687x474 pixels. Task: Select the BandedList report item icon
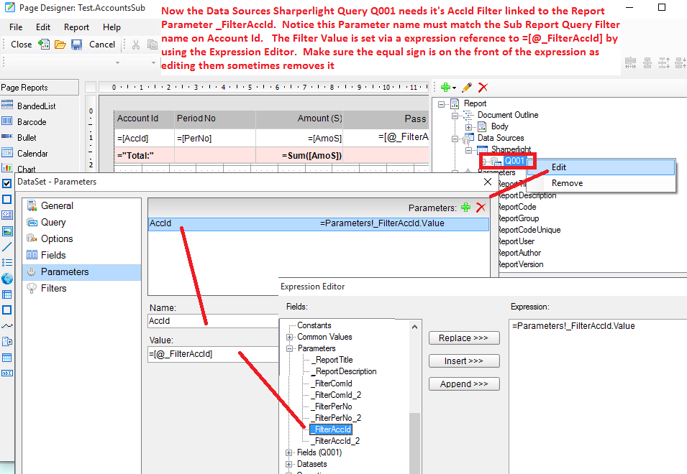click(x=7, y=105)
